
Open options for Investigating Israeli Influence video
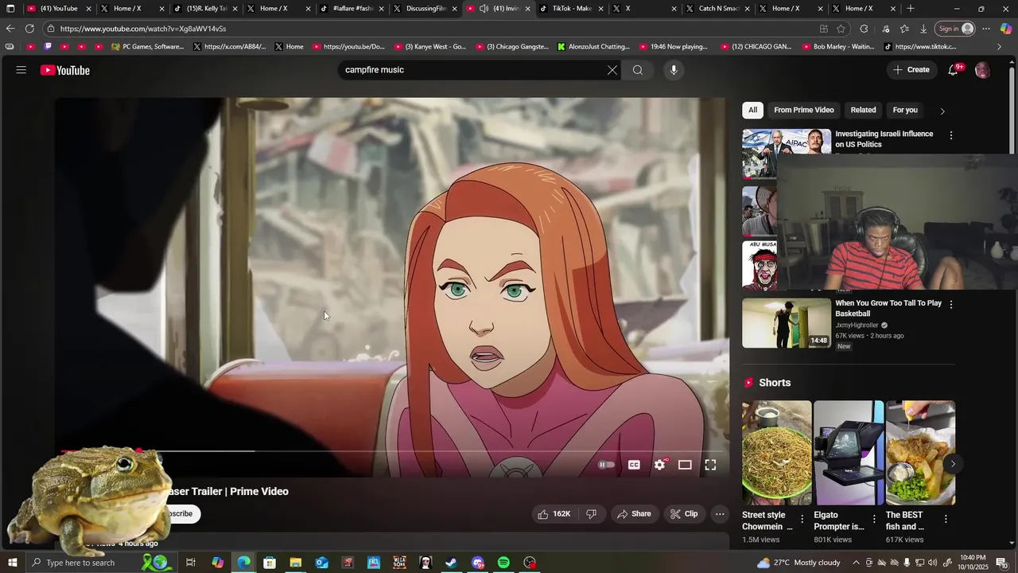(950, 135)
